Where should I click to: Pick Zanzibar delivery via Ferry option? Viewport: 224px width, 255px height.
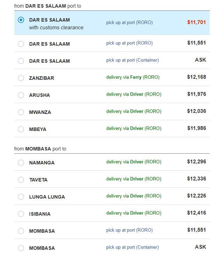(21, 78)
